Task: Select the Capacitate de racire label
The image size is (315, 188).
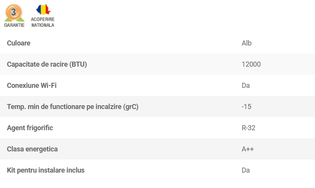Action: 37,64
